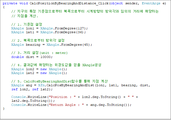Click the 'void' keyword

pyautogui.click(x=23, y=3)
